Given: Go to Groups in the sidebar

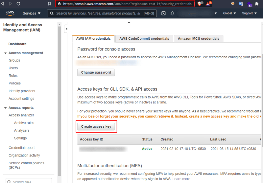Looking at the screenshot, I should tap(14, 60).
